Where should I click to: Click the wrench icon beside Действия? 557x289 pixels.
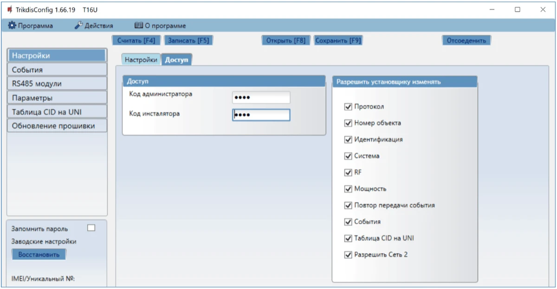(78, 25)
